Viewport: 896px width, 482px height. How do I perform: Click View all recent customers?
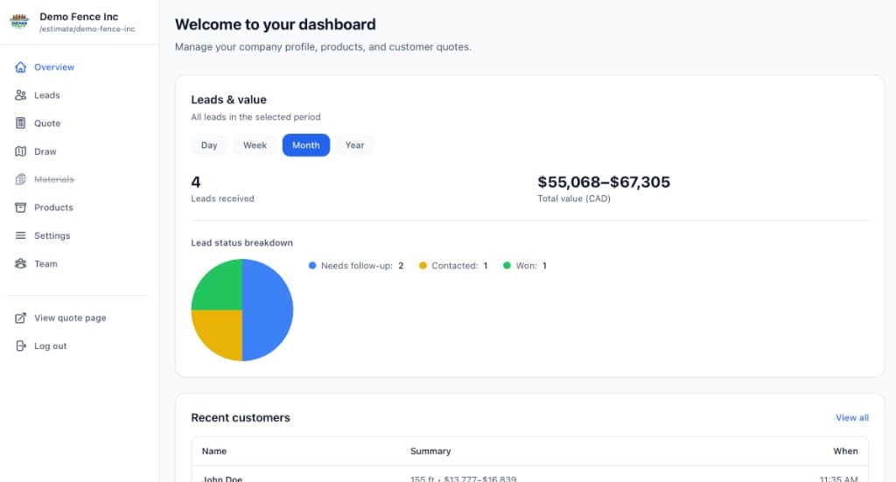pyautogui.click(x=852, y=417)
